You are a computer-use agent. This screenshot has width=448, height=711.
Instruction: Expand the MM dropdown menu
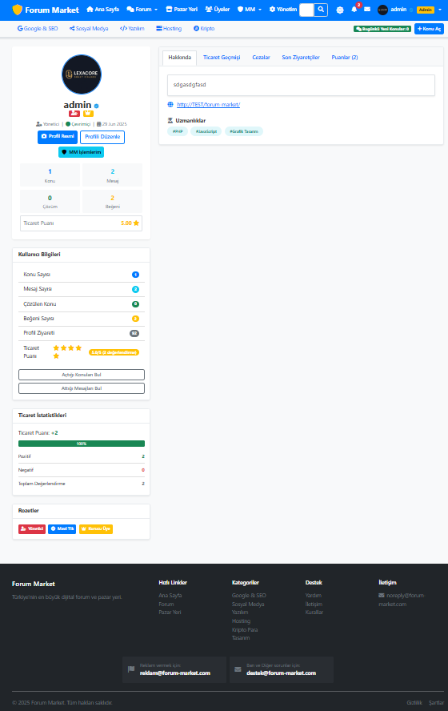tap(250, 10)
